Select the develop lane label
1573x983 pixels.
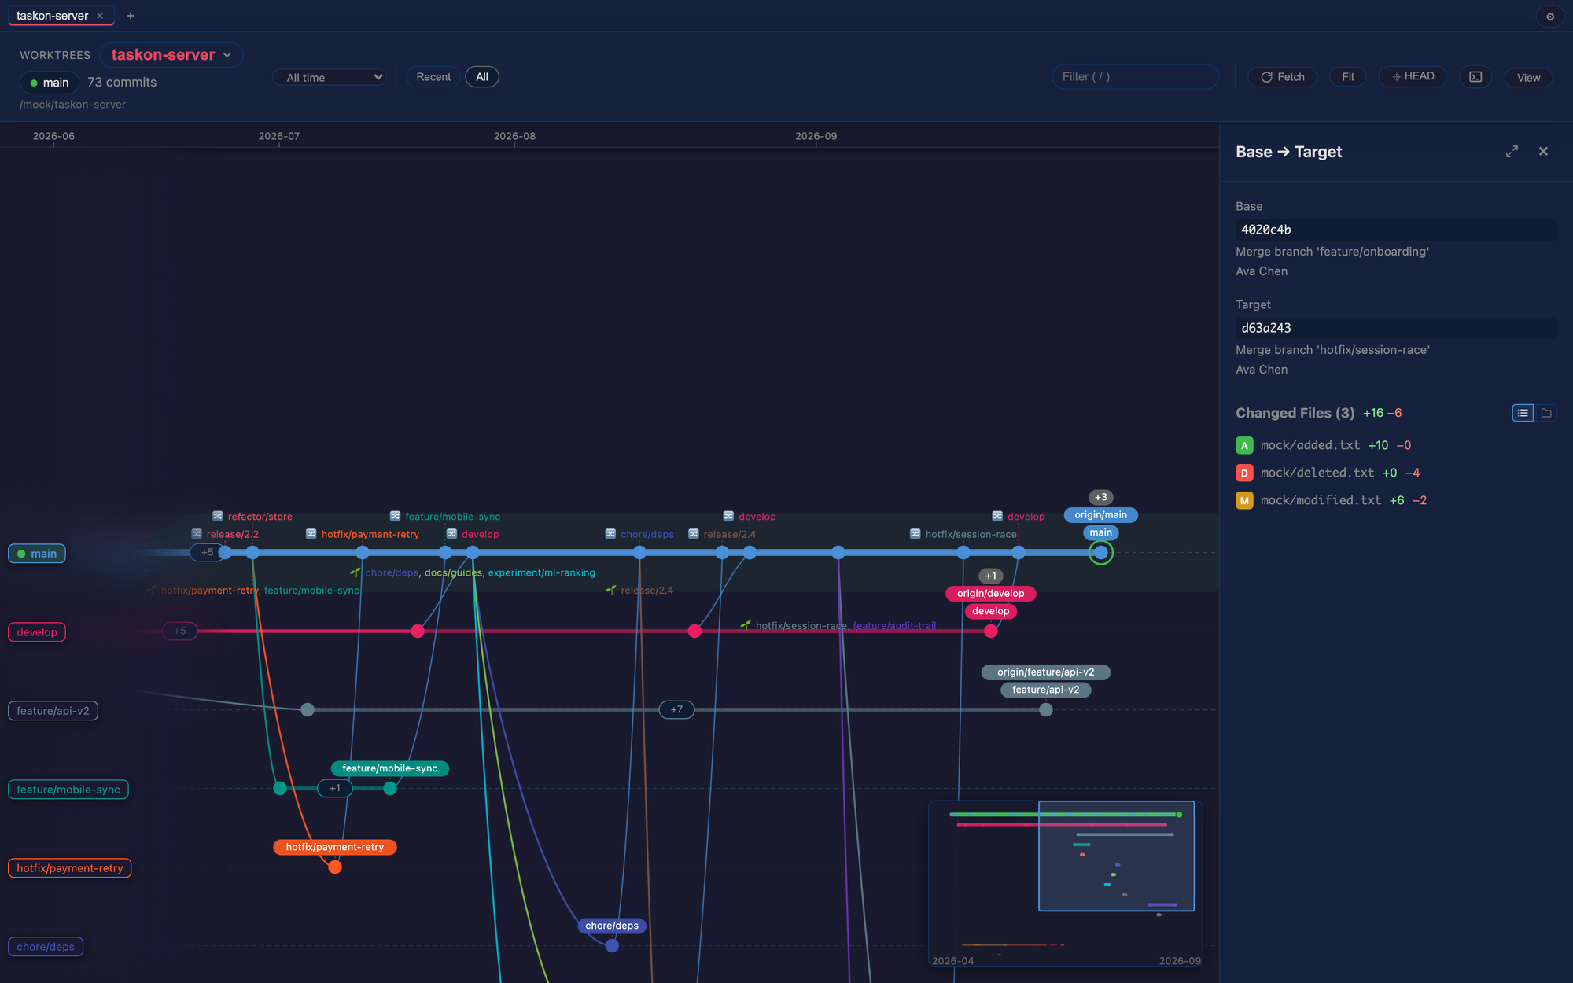(x=37, y=632)
